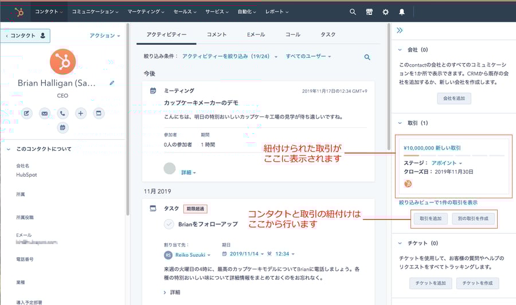
Task: Click the blurred Eメール address value
Action: [37, 242]
